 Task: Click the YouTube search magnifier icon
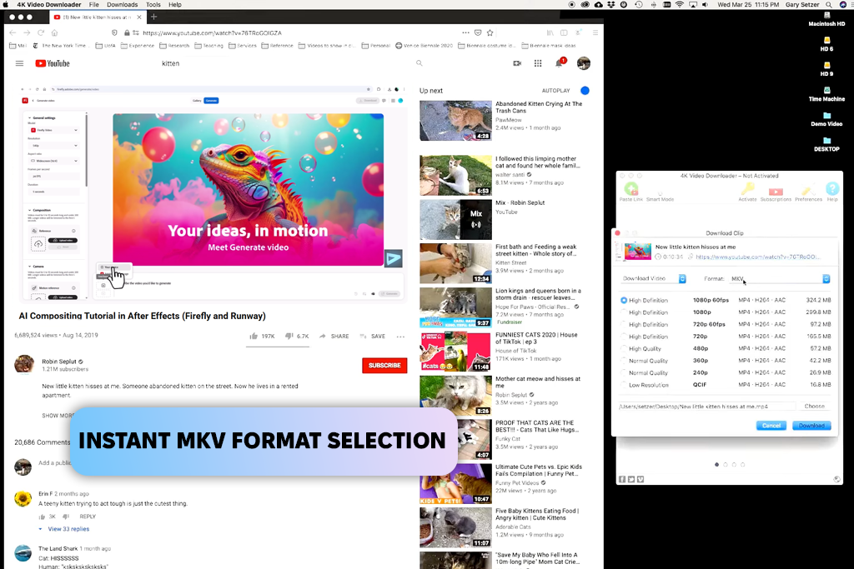coord(419,63)
